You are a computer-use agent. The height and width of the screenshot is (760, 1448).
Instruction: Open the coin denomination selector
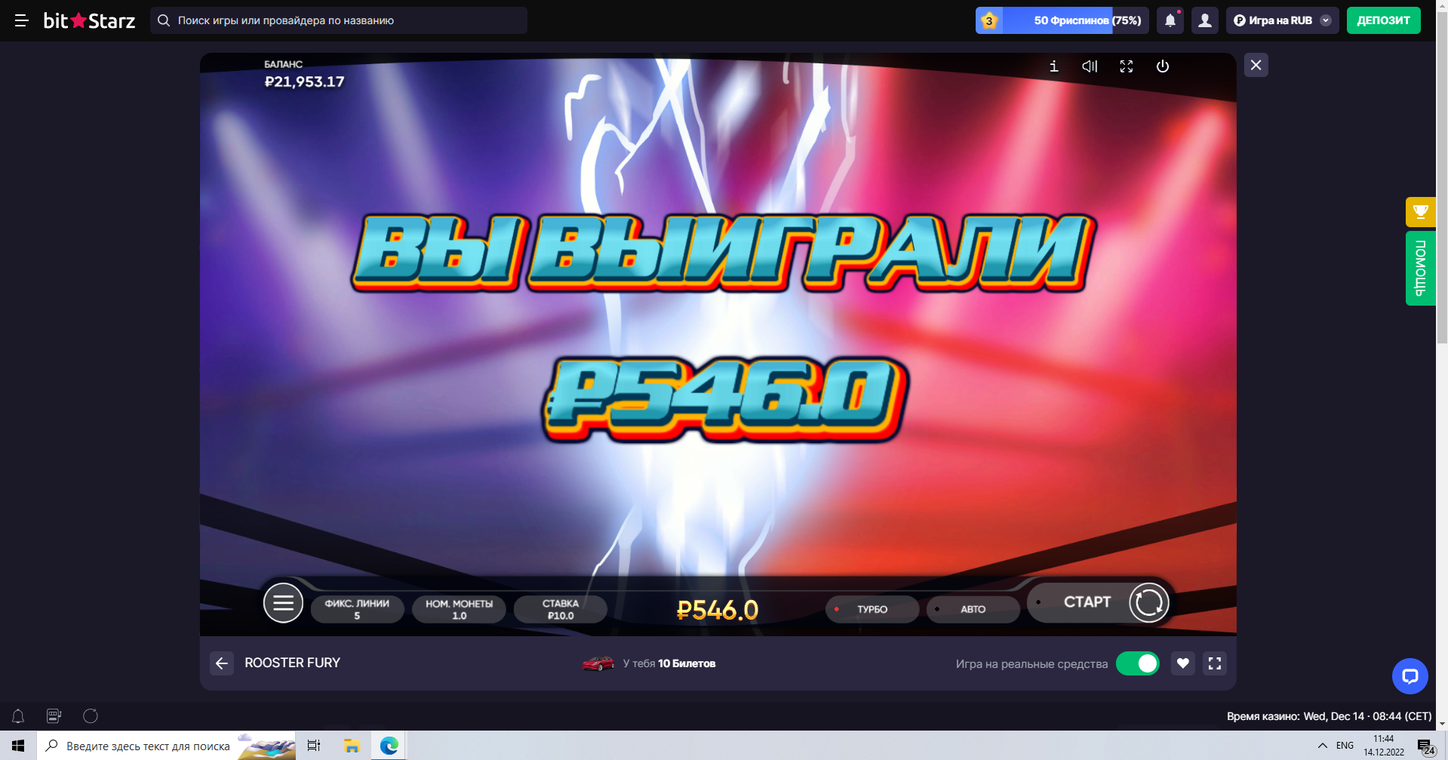(x=459, y=609)
